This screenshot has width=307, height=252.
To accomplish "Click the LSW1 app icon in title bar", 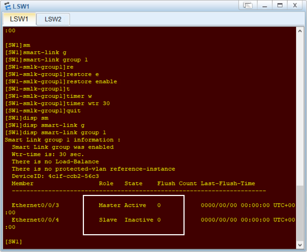I will (8, 6).
